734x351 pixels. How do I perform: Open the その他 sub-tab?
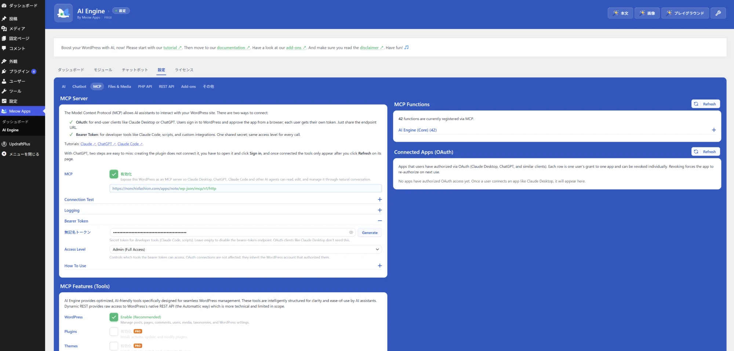coord(208,87)
